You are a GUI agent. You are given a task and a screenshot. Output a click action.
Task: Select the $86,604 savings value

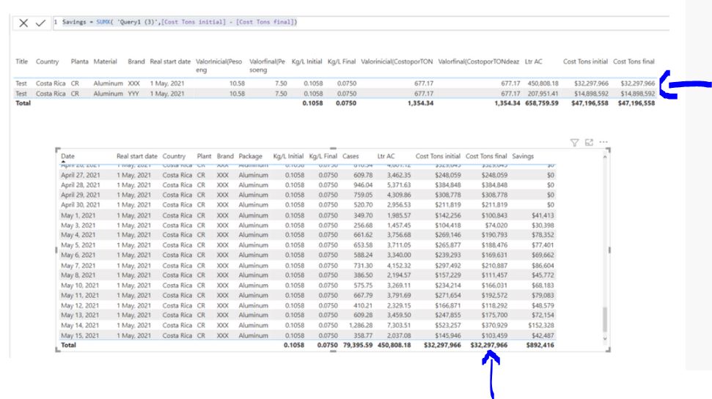(x=543, y=266)
